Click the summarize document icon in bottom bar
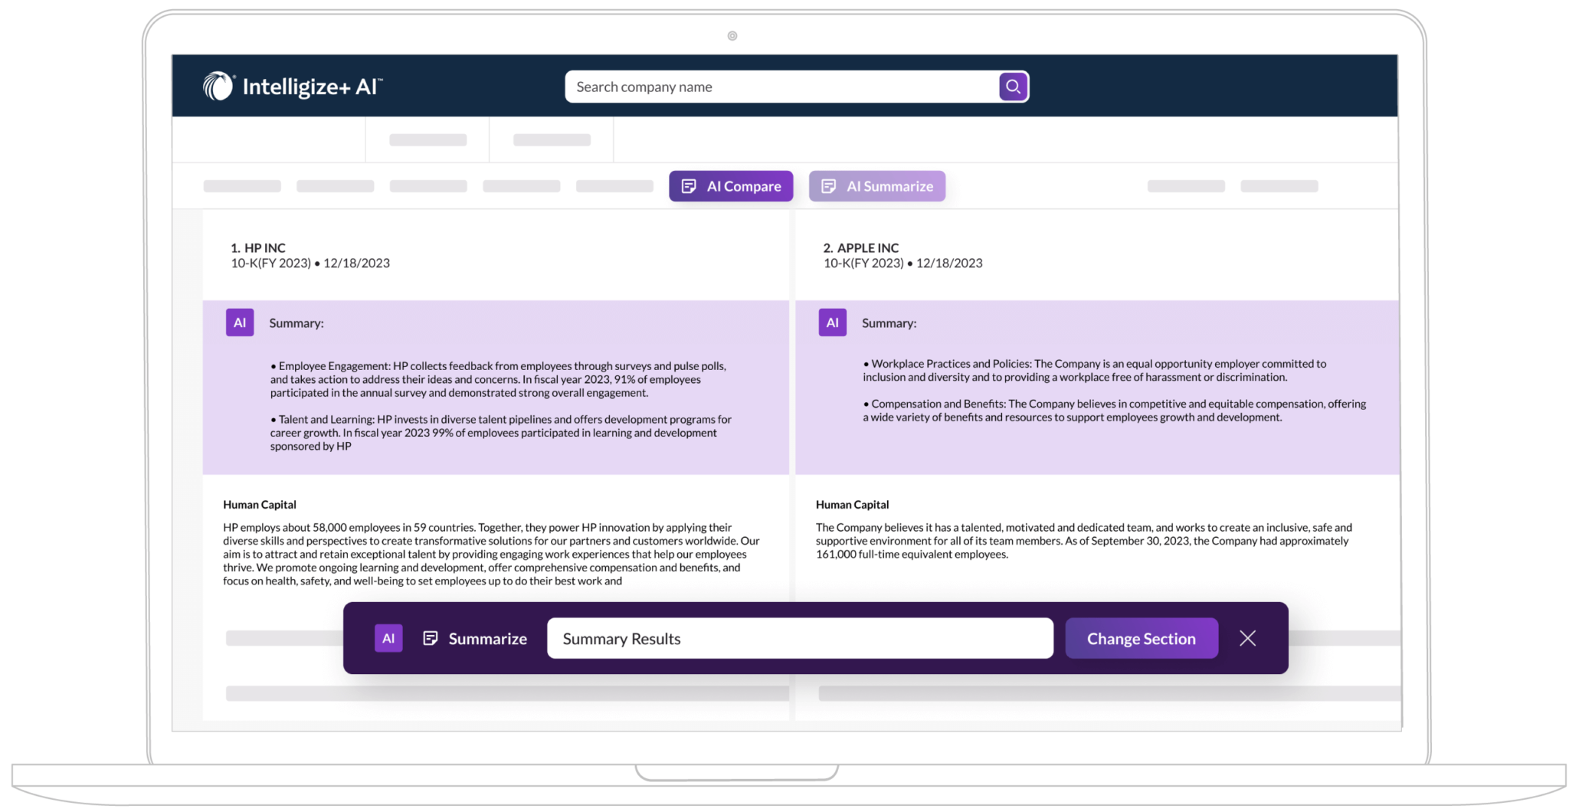This screenshot has height=812, width=1569. point(431,637)
